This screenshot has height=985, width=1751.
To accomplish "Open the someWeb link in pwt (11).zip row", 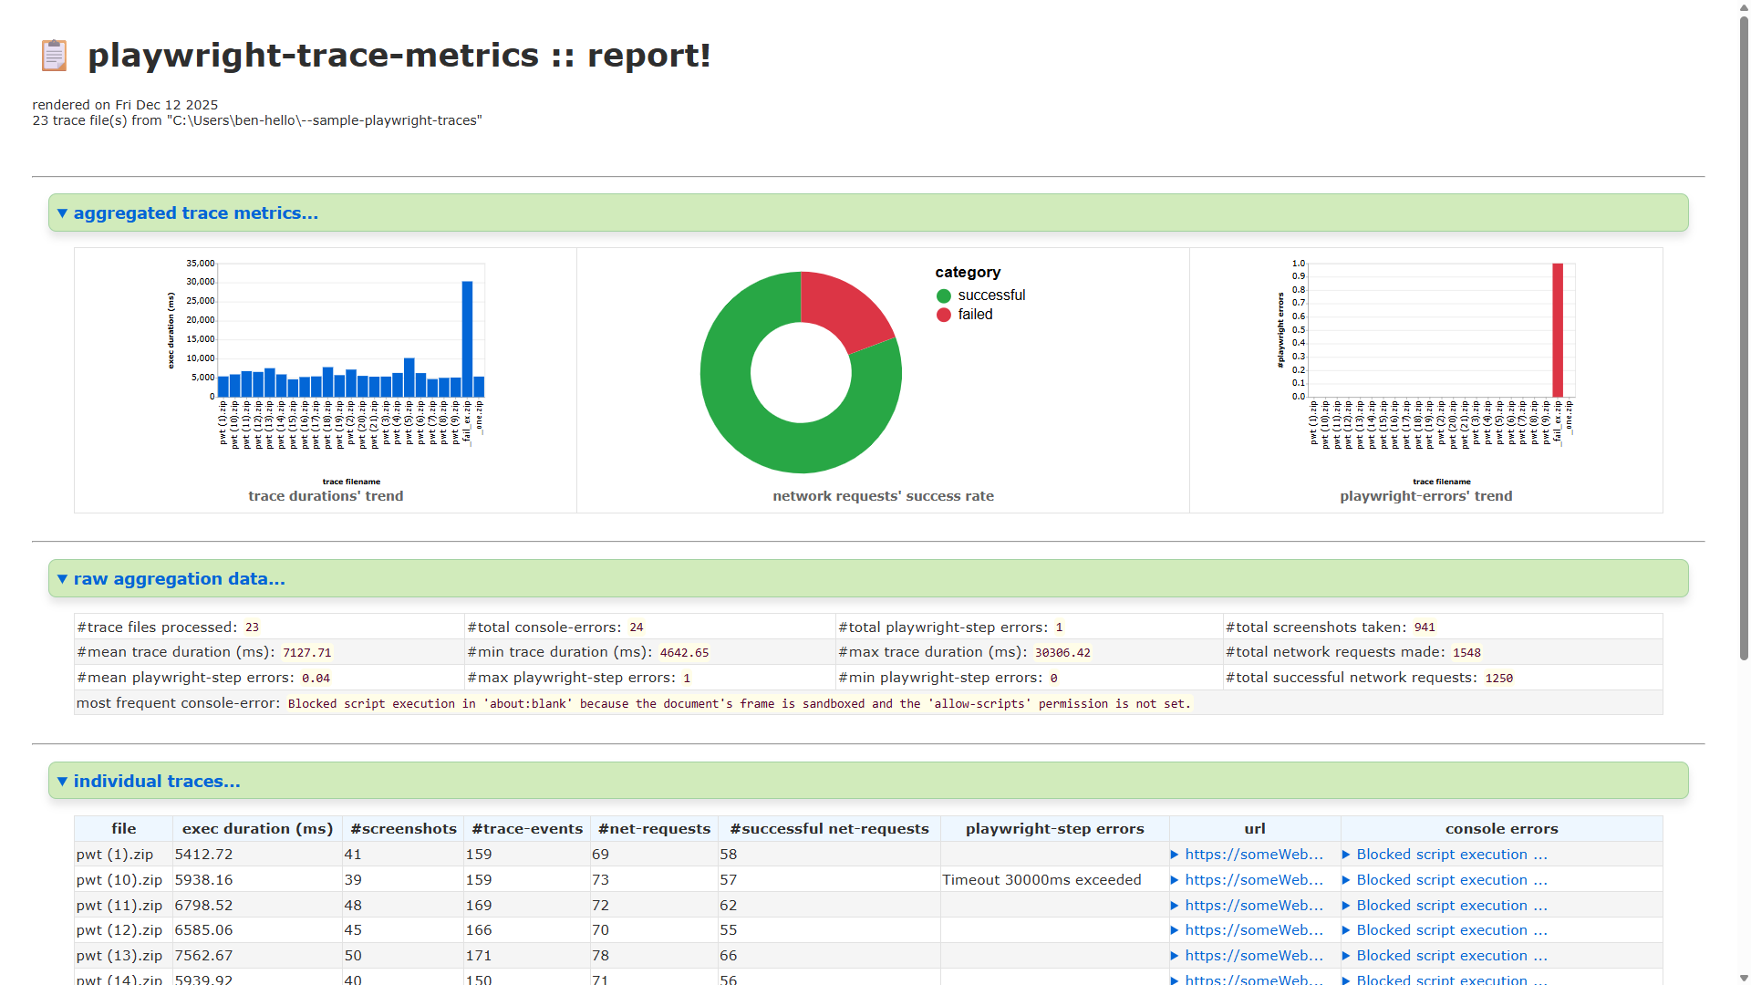I will coord(1254,906).
